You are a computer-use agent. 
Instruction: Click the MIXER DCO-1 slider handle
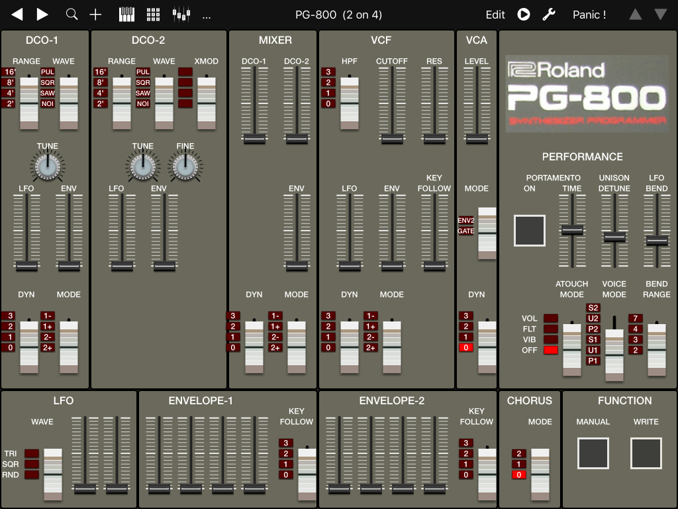(x=254, y=139)
